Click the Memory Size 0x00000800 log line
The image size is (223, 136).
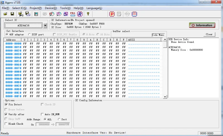click(187, 50)
